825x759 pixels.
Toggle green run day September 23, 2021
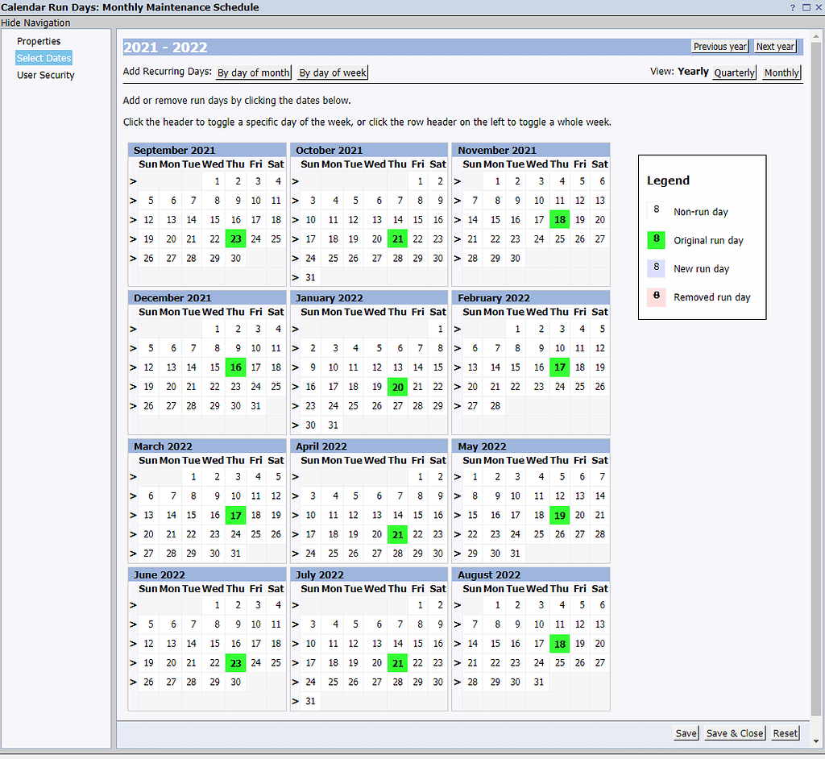point(235,239)
